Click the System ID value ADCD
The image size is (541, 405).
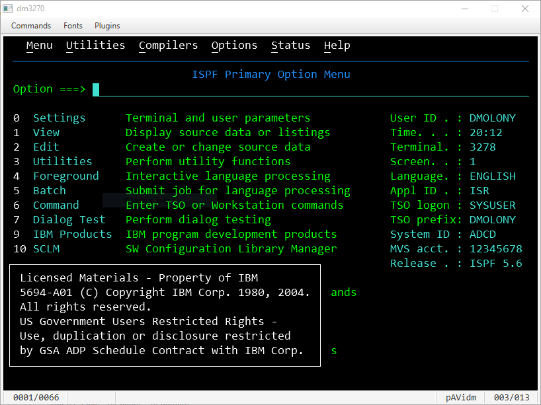[x=483, y=234]
